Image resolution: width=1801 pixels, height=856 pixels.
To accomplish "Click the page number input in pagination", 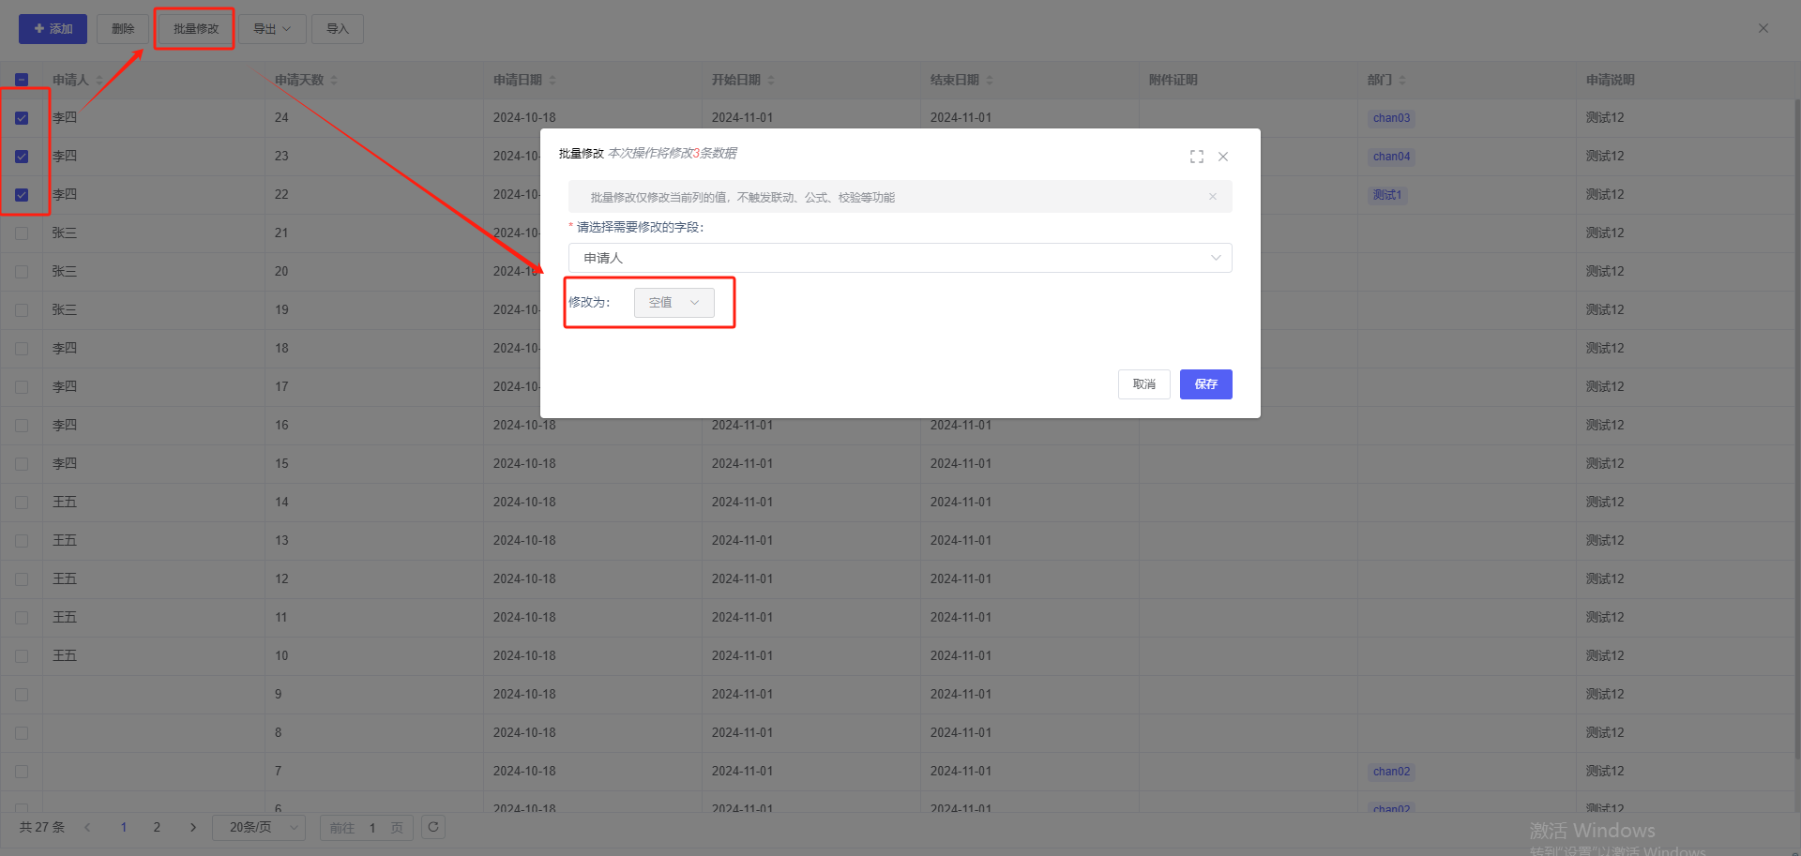I will click(x=372, y=828).
